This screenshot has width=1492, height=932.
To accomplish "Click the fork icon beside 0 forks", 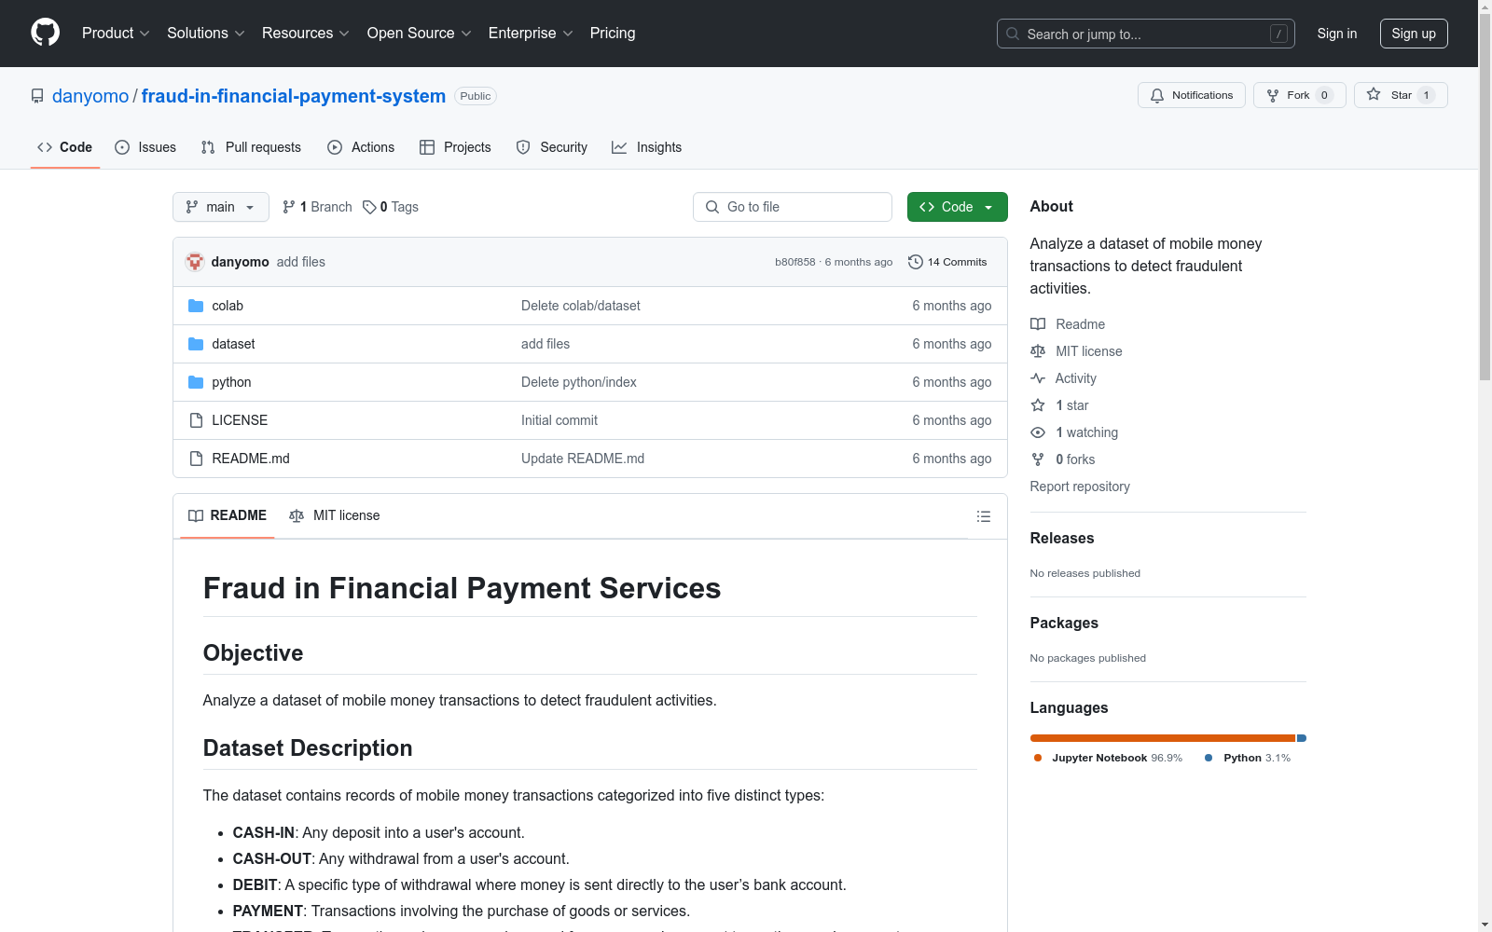I will pos(1038,459).
